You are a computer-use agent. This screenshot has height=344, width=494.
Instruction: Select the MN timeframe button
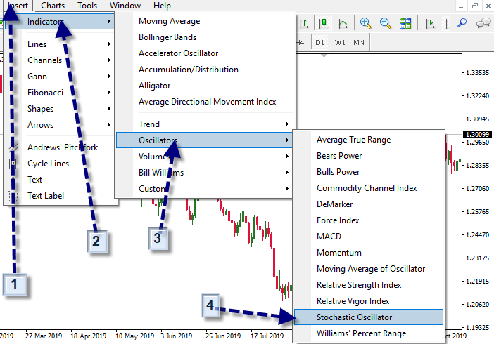[359, 42]
